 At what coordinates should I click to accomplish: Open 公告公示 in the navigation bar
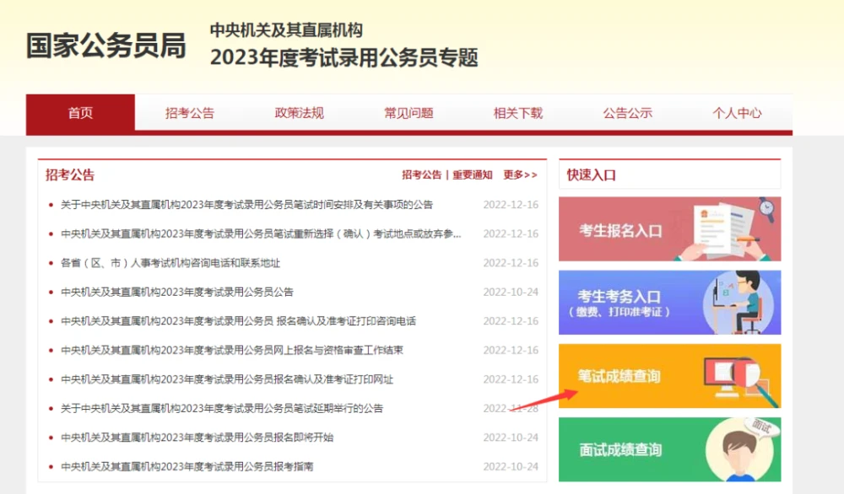628,113
